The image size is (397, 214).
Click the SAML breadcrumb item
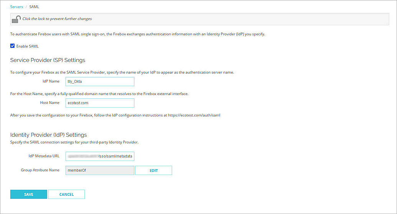34,7
